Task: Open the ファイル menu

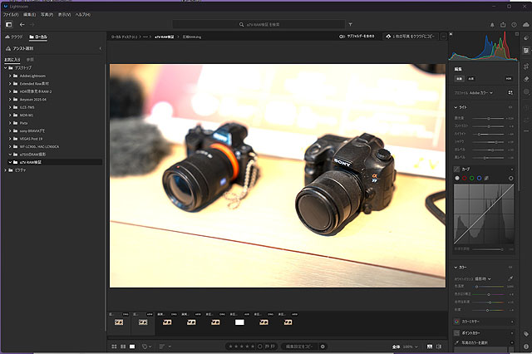Action: (12, 14)
